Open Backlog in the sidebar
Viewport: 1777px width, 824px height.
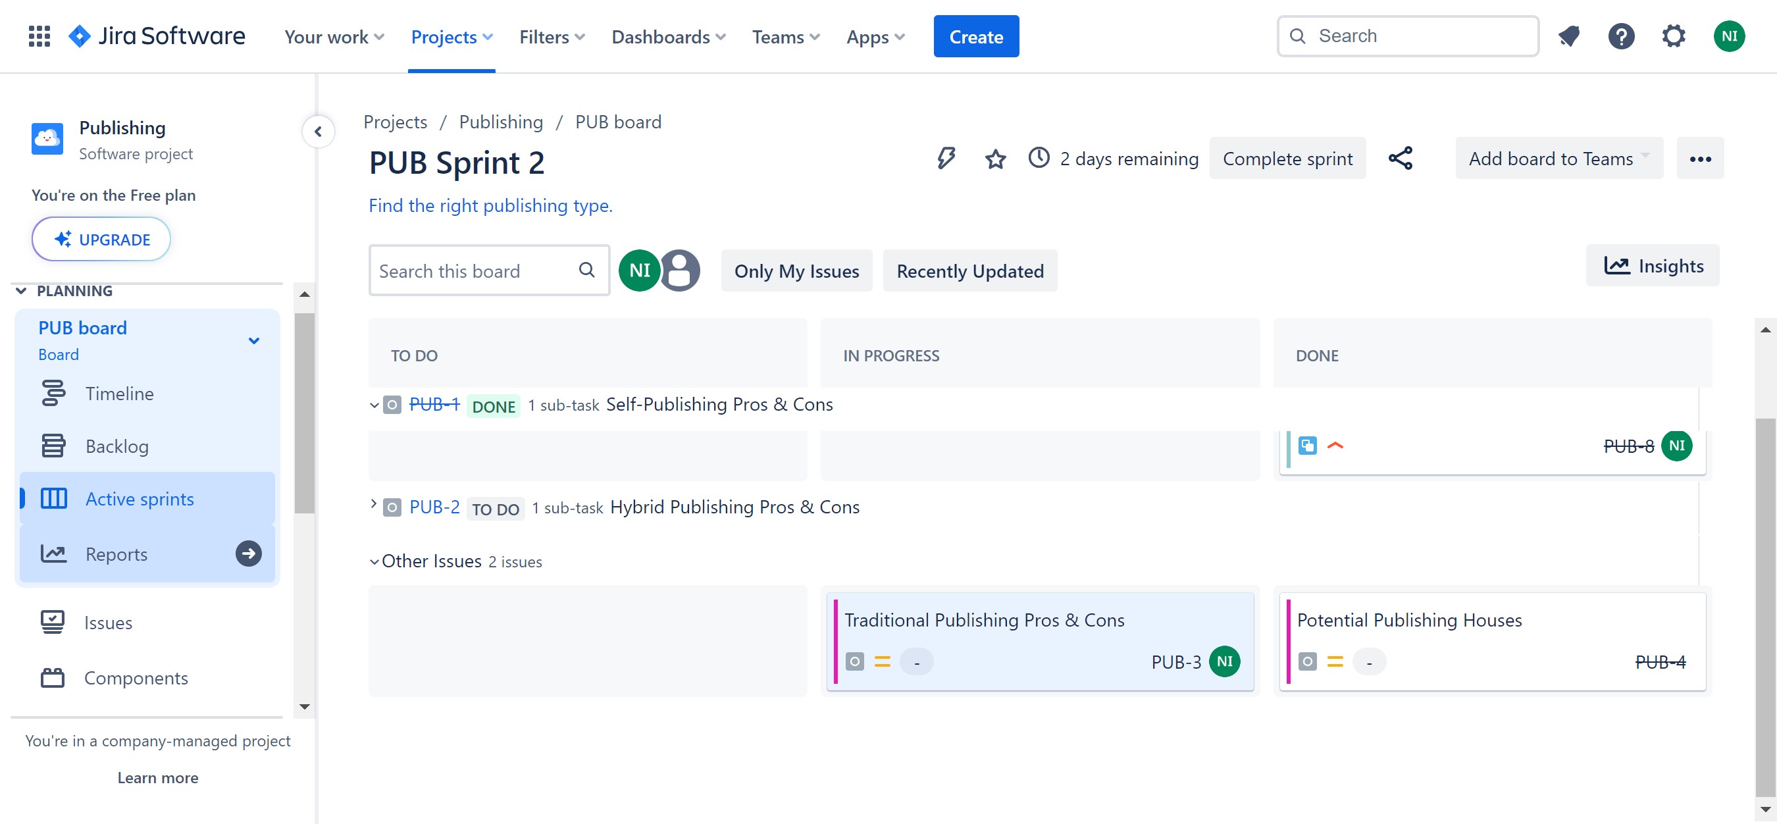[116, 446]
